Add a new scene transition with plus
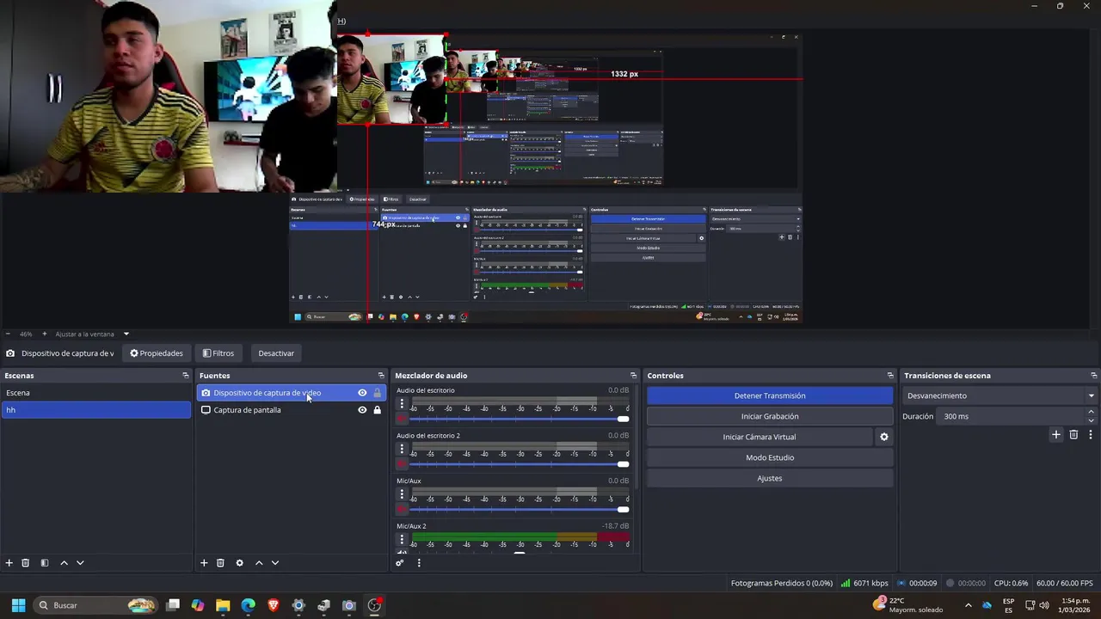Viewport: 1101px width, 619px height. pyautogui.click(x=1056, y=435)
